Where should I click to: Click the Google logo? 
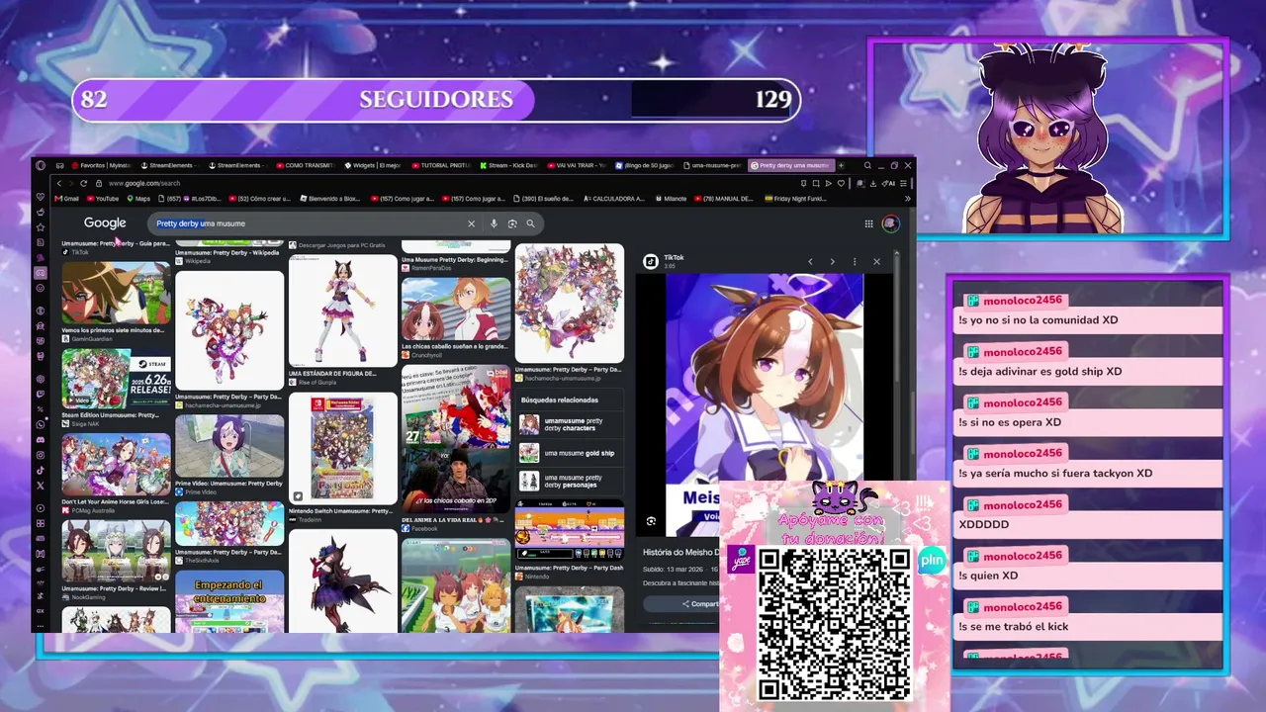click(x=105, y=223)
